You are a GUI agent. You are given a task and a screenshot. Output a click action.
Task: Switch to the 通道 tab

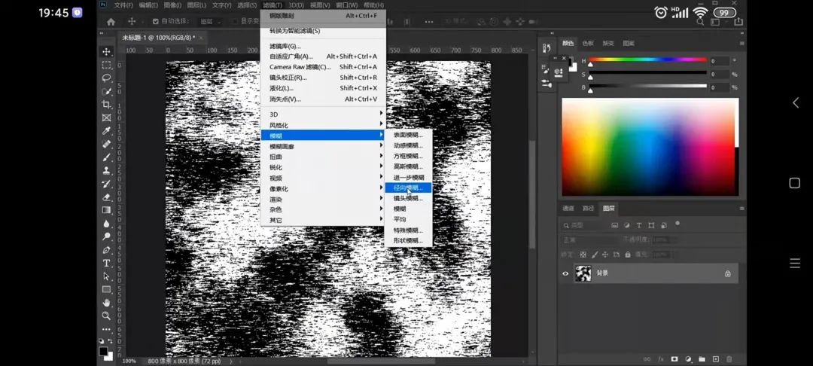tap(568, 208)
